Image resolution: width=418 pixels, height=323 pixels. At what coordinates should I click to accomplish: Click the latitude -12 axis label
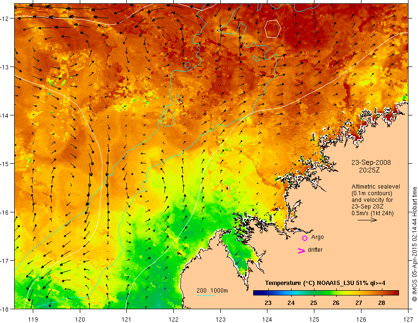(5, 19)
